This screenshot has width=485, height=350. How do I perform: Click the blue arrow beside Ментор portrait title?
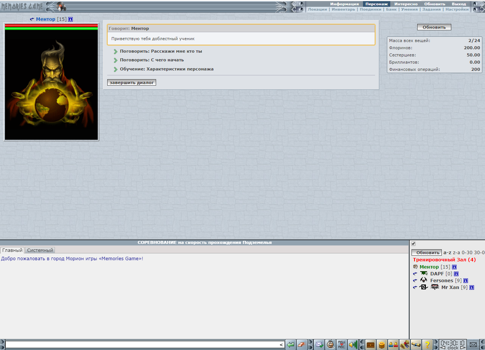pos(32,19)
